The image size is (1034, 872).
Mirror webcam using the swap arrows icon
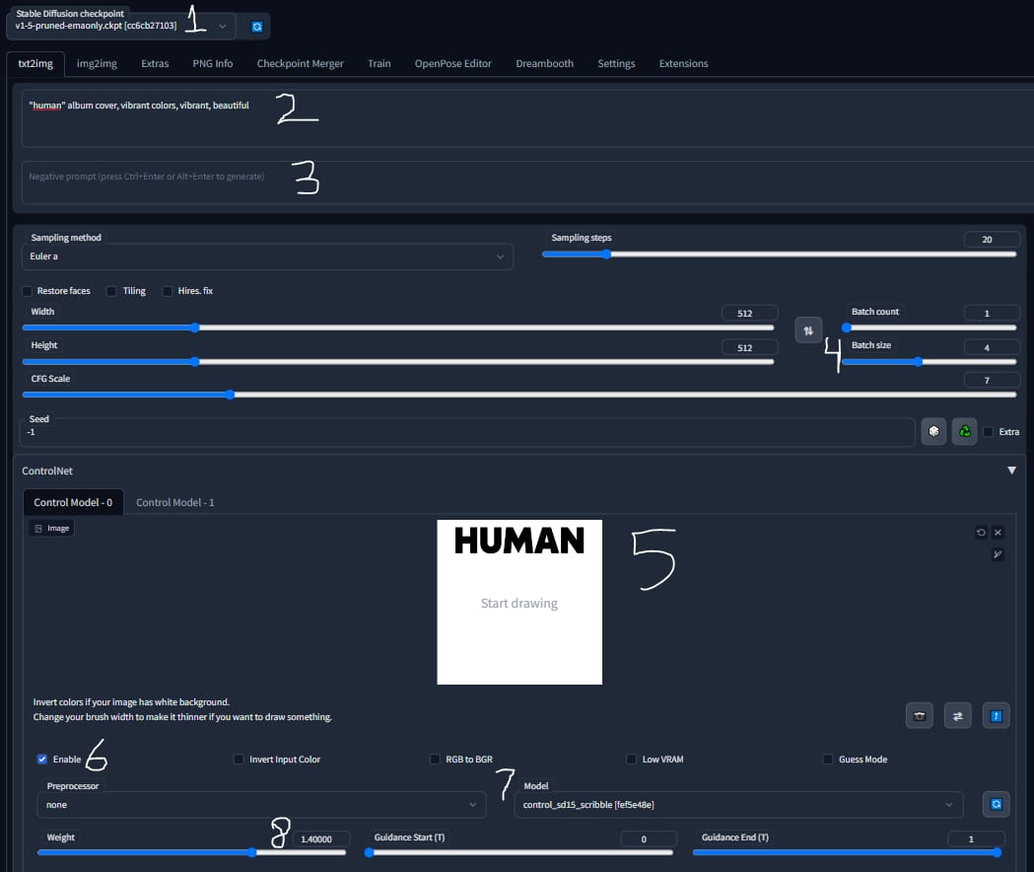click(957, 715)
